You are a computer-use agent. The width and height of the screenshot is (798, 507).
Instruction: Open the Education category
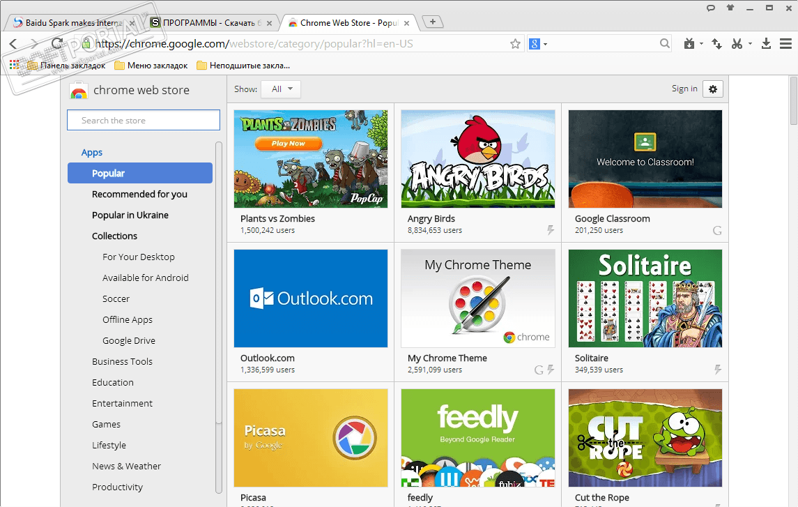113,381
